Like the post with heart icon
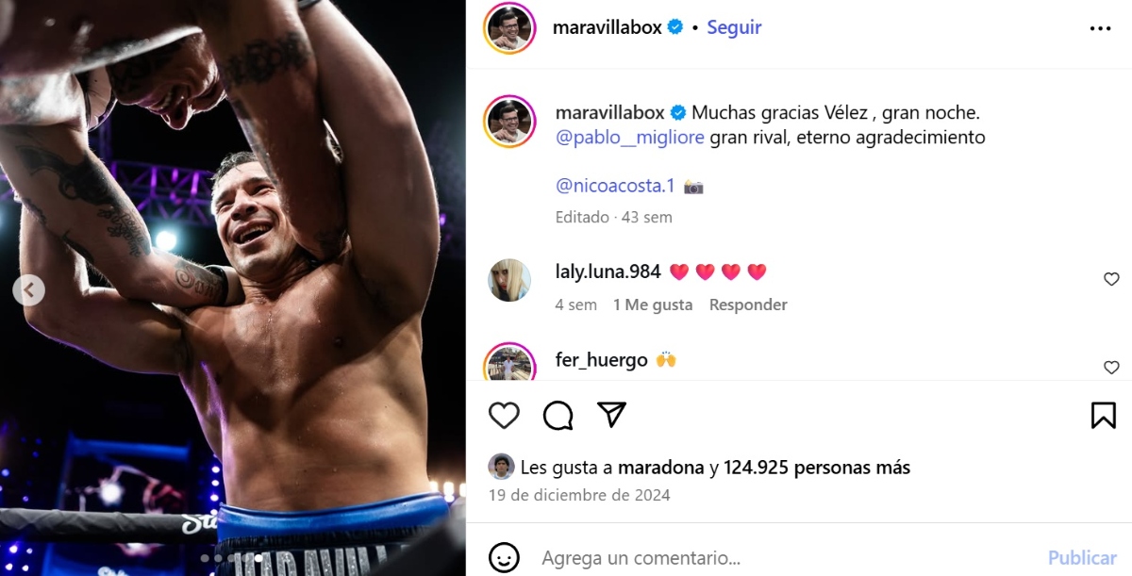 (x=505, y=415)
